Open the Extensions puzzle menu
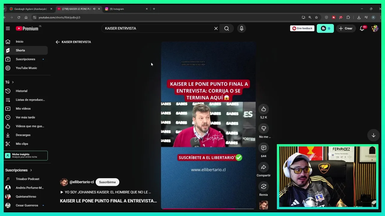The image size is (385, 216). point(348,17)
